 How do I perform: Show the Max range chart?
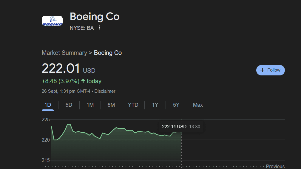click(x=198, y=105)
